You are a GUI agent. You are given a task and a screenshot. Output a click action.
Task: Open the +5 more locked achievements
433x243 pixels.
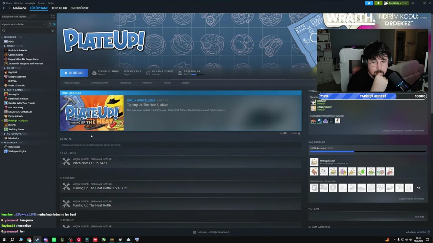(x=418, y=188)
